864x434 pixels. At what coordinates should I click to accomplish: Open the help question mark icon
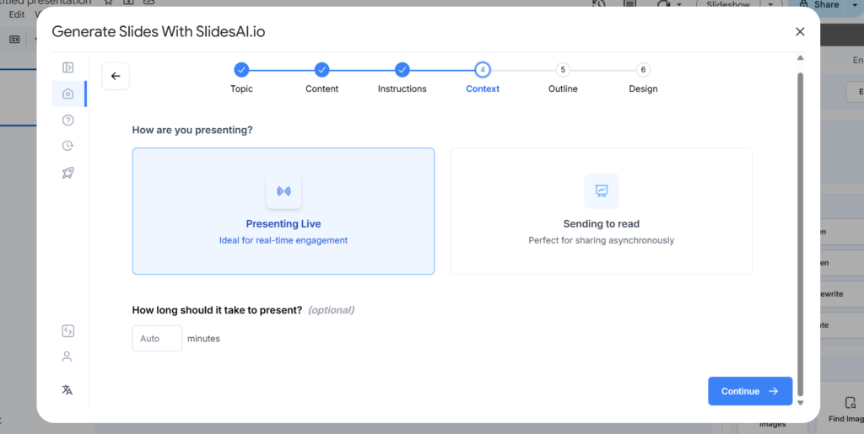(x=68, y=120)
